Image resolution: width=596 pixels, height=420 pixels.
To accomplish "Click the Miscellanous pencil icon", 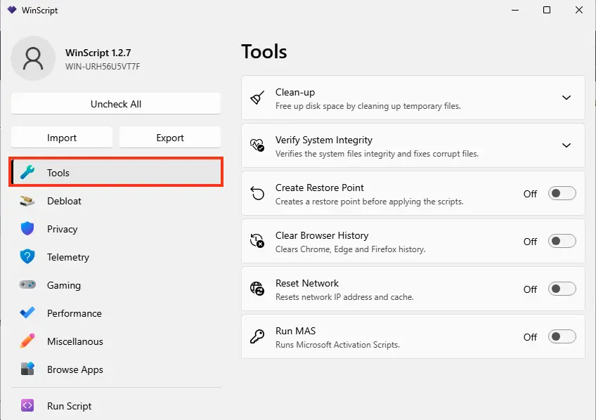I will 27,341.
